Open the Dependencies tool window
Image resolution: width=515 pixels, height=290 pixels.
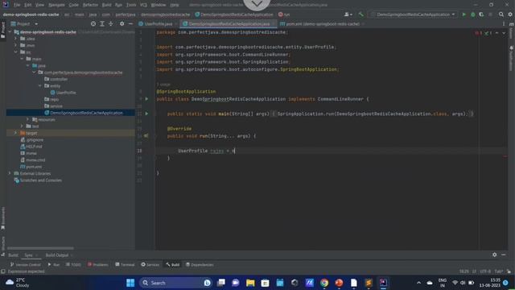200,265
